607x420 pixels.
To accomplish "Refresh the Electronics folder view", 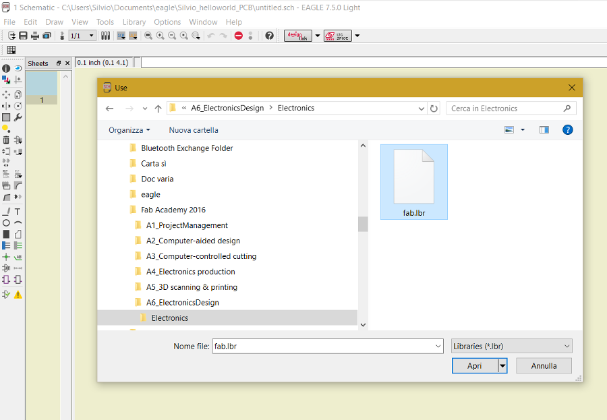I will 434,109.
